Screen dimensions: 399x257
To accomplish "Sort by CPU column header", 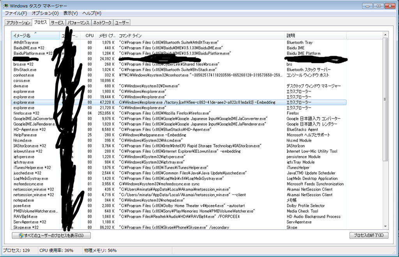I will [x=88, y=35].
